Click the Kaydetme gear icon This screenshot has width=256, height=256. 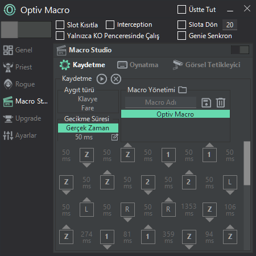(x=65, y=65)
